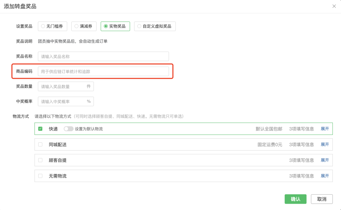Image resolution: width=341 pixels, height=210 pixels.
Task: Select the 满减券 prize type
Action: point(84,26)
